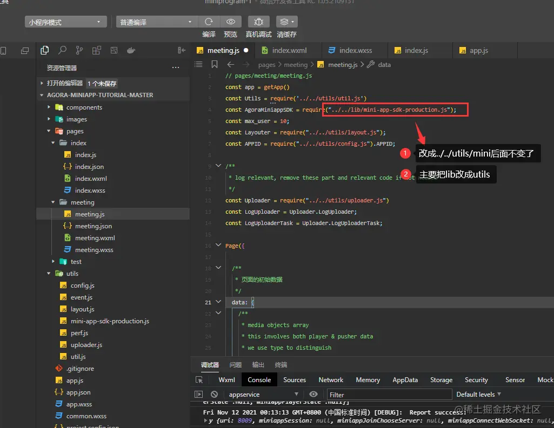Open the extensions blocks icon in sidebar
The height and width of the screenshot is (428, 554).
click(x=96, y=50)
